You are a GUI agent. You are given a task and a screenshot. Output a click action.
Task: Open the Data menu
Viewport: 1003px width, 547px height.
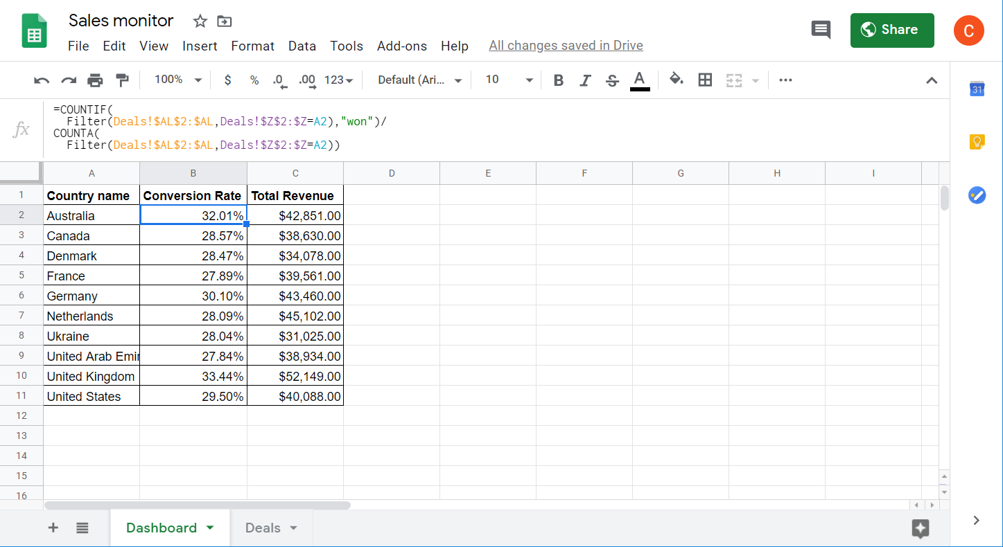302,46
